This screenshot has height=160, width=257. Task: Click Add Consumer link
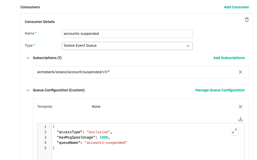click(236, 7)
